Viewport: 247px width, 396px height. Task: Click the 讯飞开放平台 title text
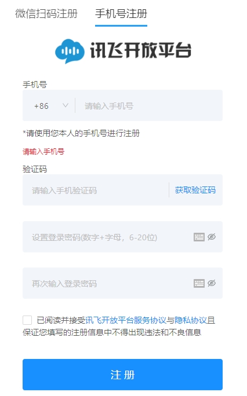140,50
